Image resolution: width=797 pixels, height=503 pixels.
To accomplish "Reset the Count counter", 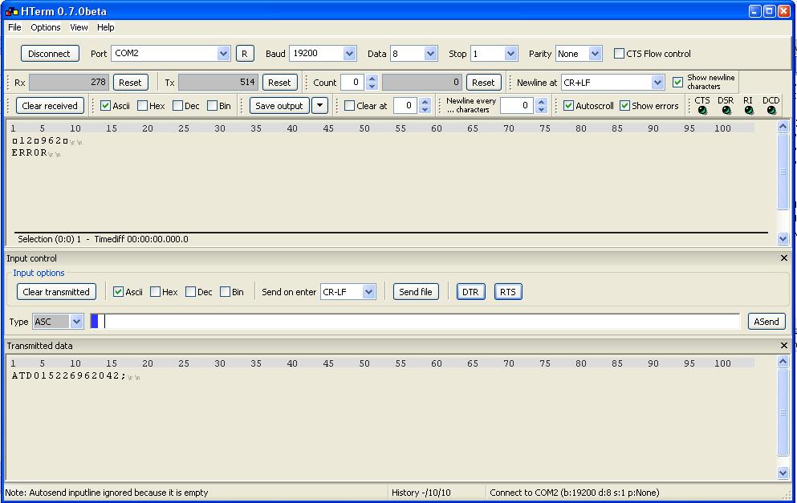I will [483, 83].
